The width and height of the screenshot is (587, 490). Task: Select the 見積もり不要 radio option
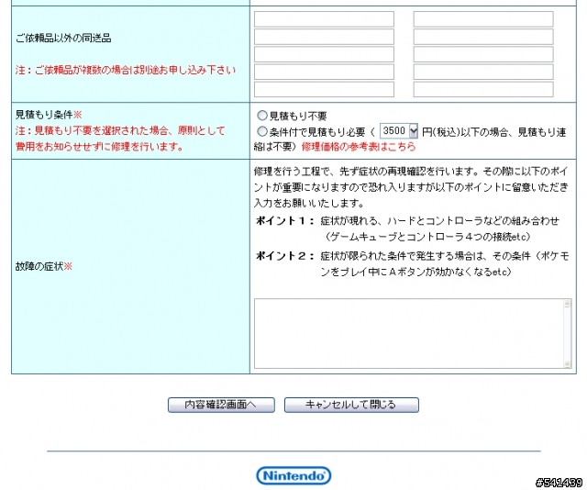click(262, 116)
